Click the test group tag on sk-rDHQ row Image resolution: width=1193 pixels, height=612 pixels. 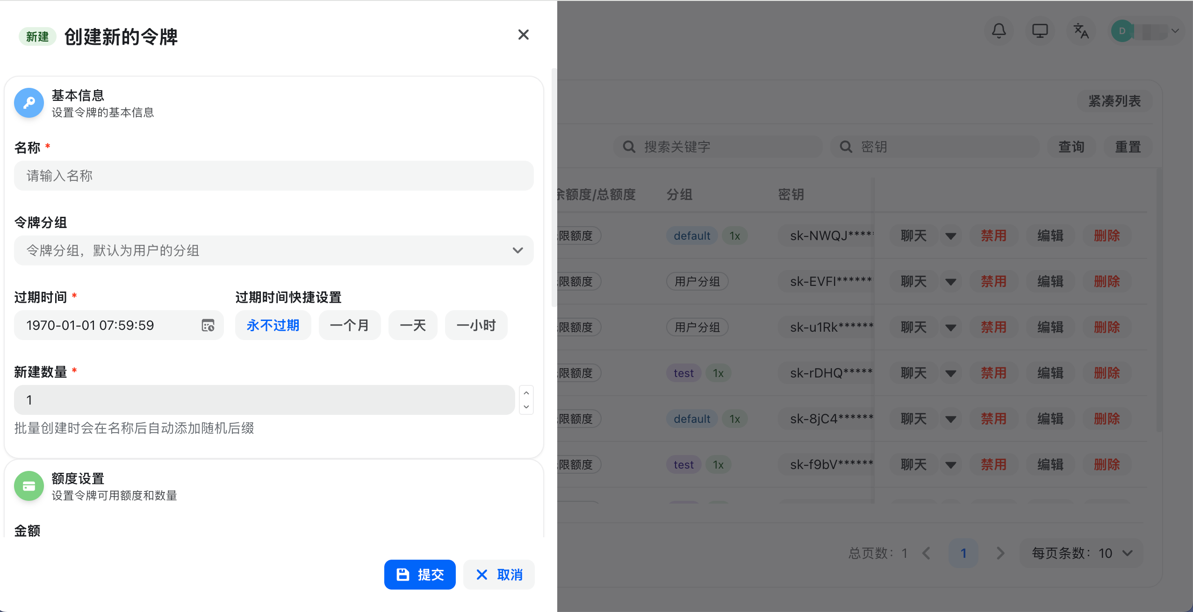(x=683, y=373)
